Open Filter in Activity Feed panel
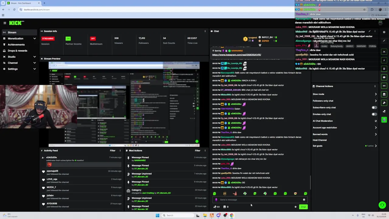 click(x=112, y=151)
